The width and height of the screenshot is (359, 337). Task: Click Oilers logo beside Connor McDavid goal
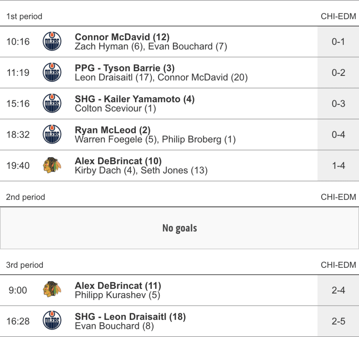pos(52,41)
